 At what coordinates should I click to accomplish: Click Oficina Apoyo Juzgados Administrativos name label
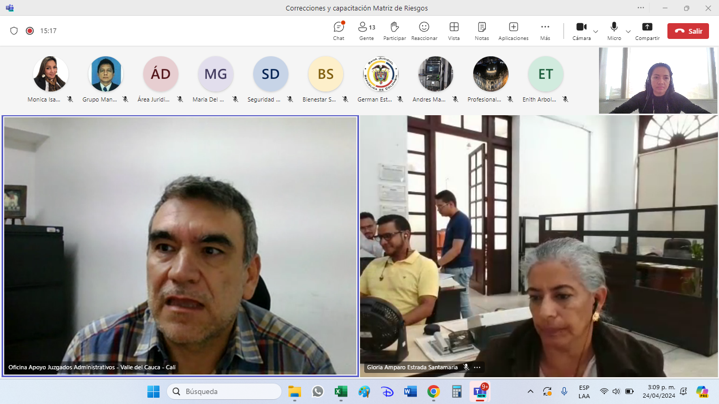92,367
